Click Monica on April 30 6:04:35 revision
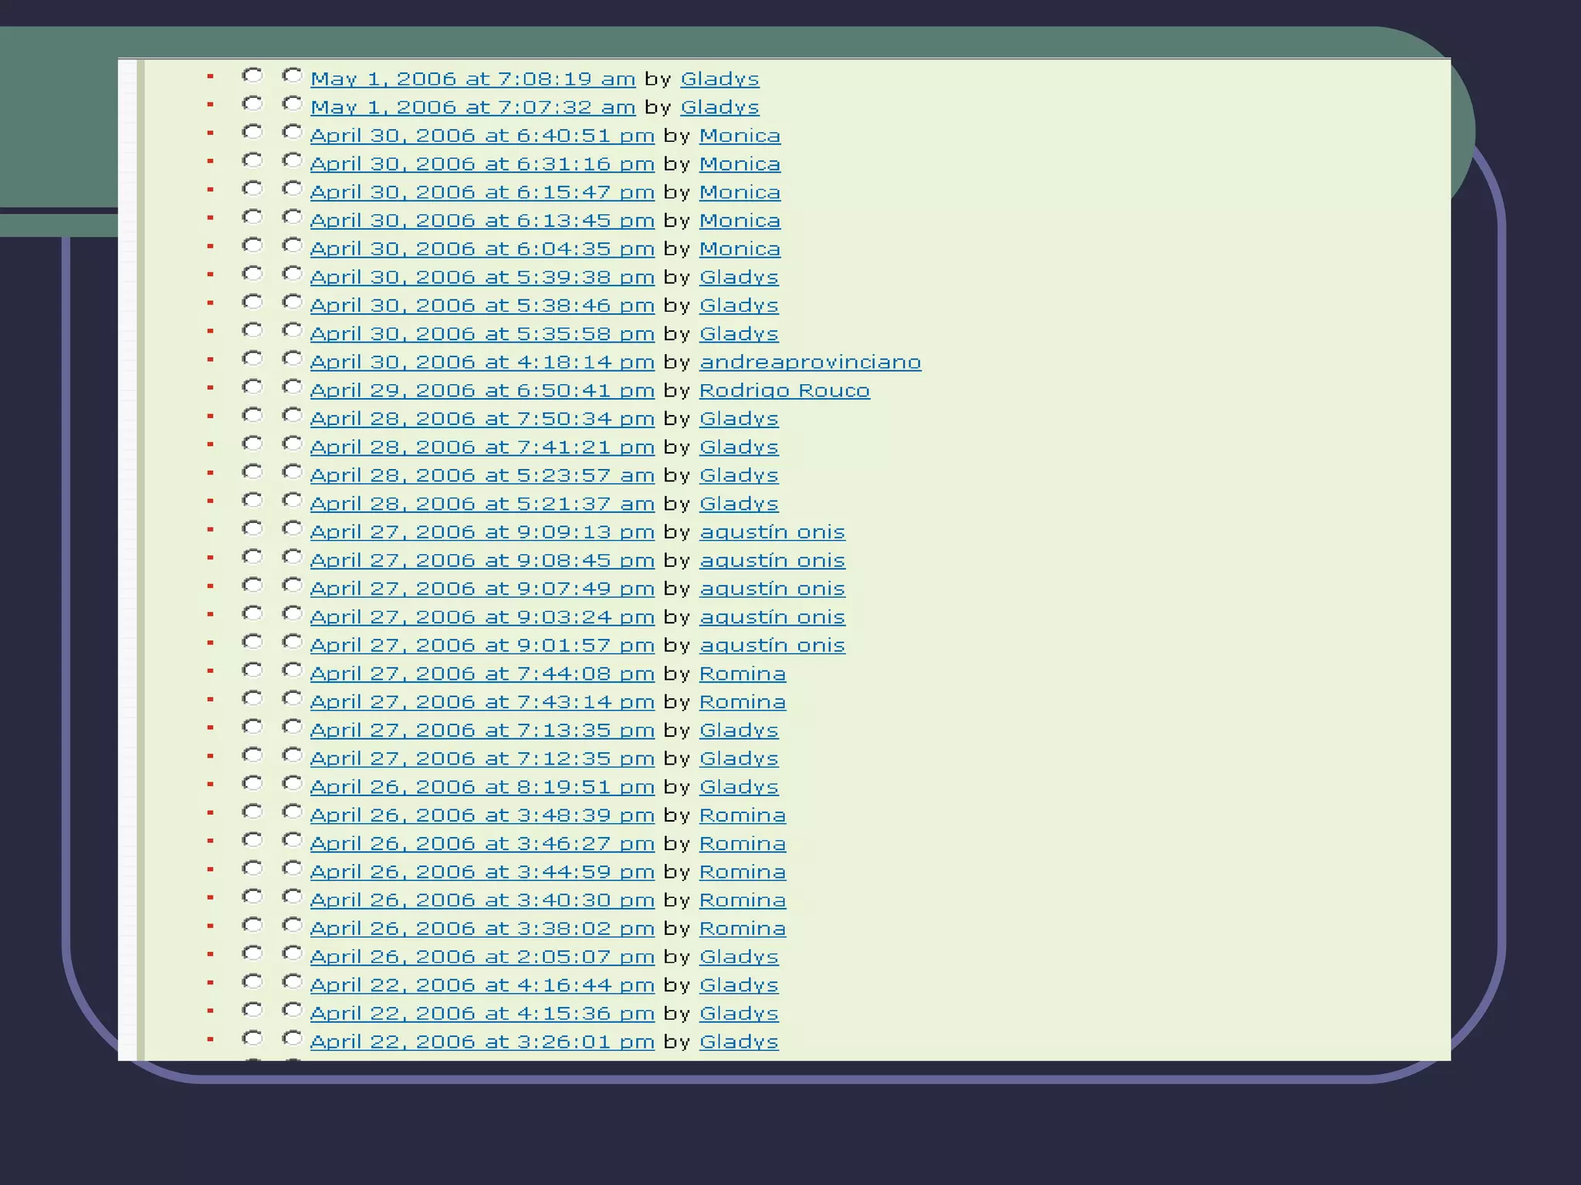This screenshot has height=1185, width=1581. coord(740,248)
